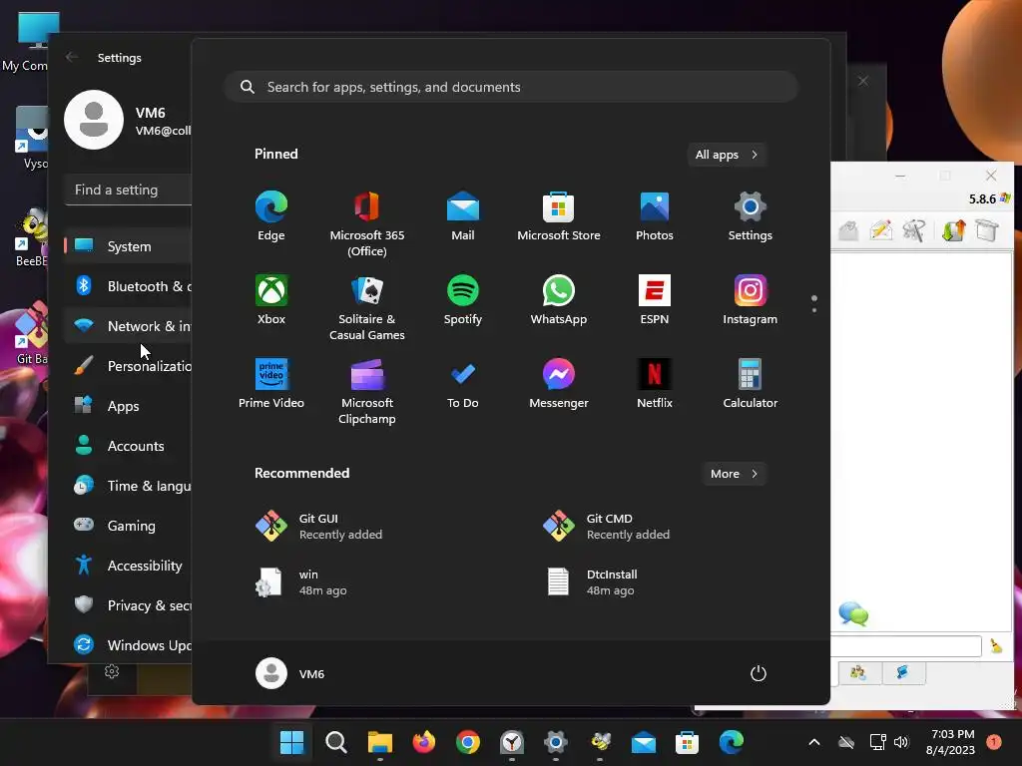Open taskbar Search

(x=336, y=742)
